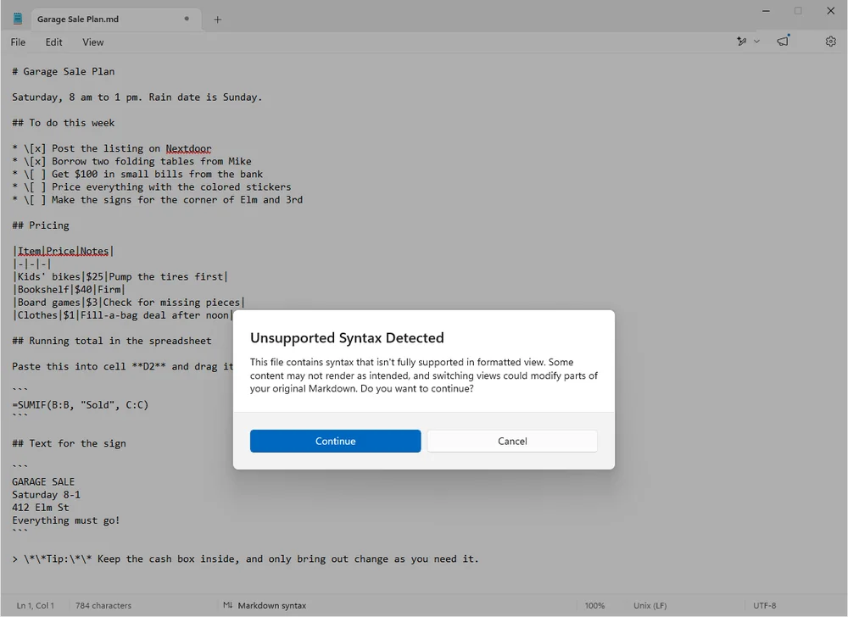This screenshot has height=617, width=848.
Task: Click the Ln 1, Col 1 position indicator
Action: click(35, 606)
